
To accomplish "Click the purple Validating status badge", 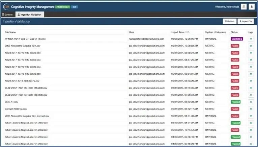I will click(x=237, y=39).
